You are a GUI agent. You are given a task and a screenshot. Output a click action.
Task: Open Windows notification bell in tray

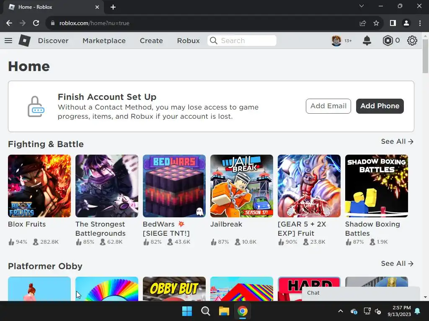418,311
